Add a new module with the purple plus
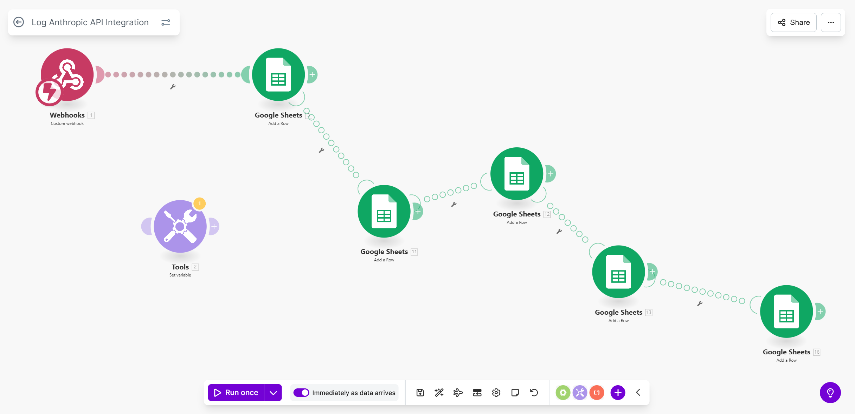This screenshot has width=855, height=414. coord(618,393)
